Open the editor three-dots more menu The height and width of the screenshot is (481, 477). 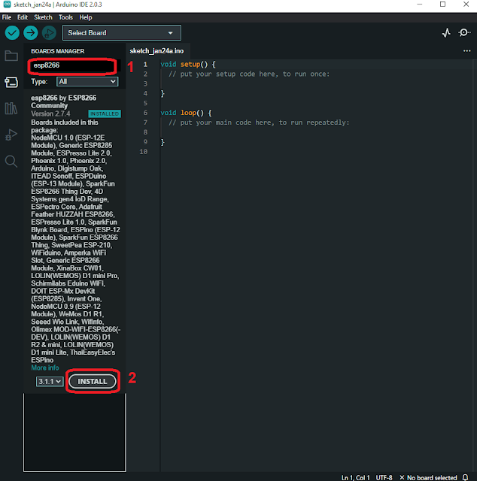point(466,51)
